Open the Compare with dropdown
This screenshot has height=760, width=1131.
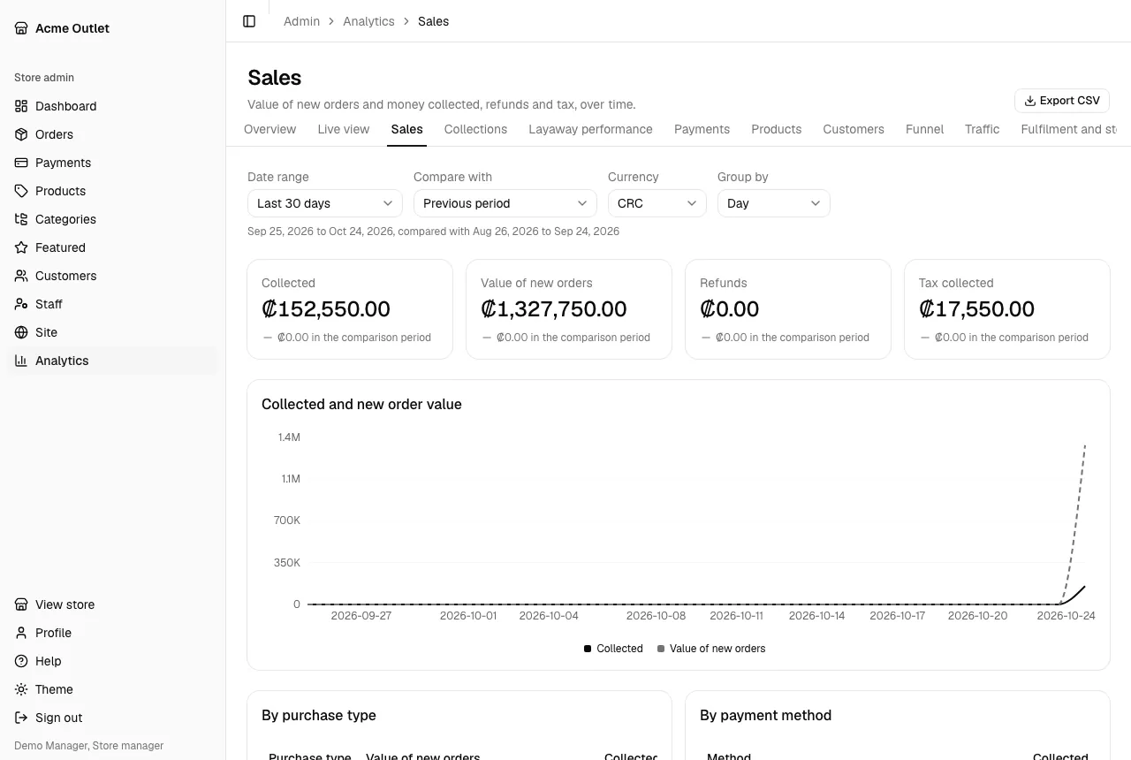(505, 203)
